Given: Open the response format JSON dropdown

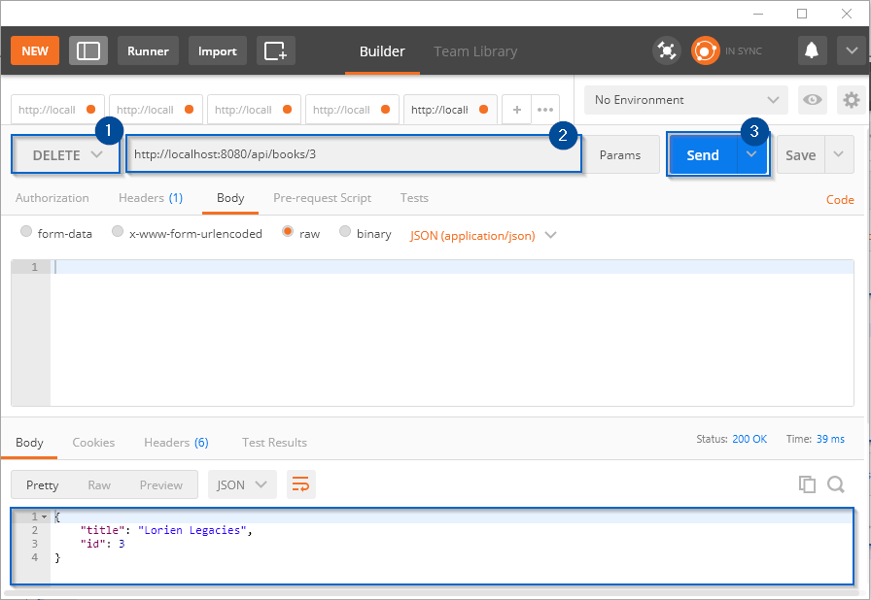Looking at the screenshot, I should point(242,484).
